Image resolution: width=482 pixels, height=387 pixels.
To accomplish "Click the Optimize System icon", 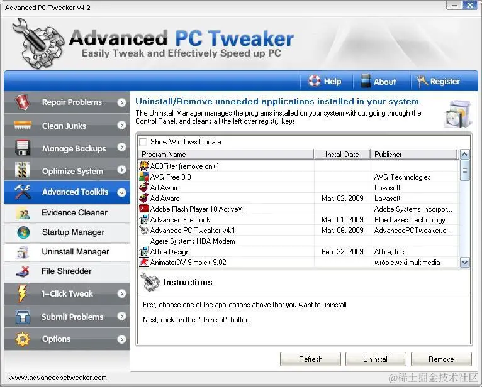I will [x=23, y=170].
